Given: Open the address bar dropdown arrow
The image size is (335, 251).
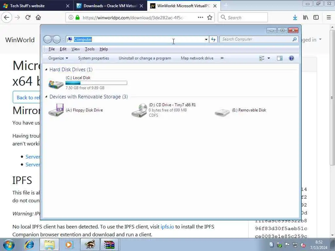Looking at the screenshot, I should pos(206,40).
